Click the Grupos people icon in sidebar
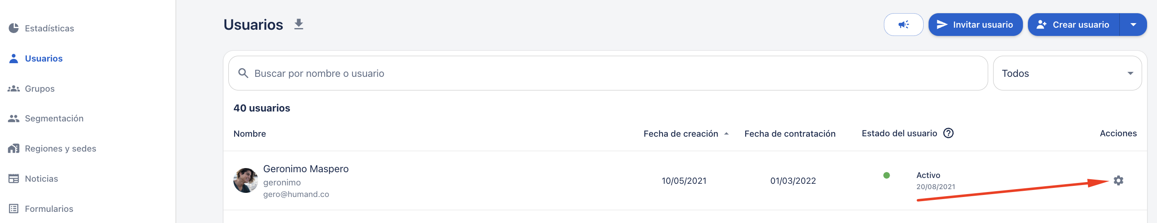1157x223 pixels. 14,89
